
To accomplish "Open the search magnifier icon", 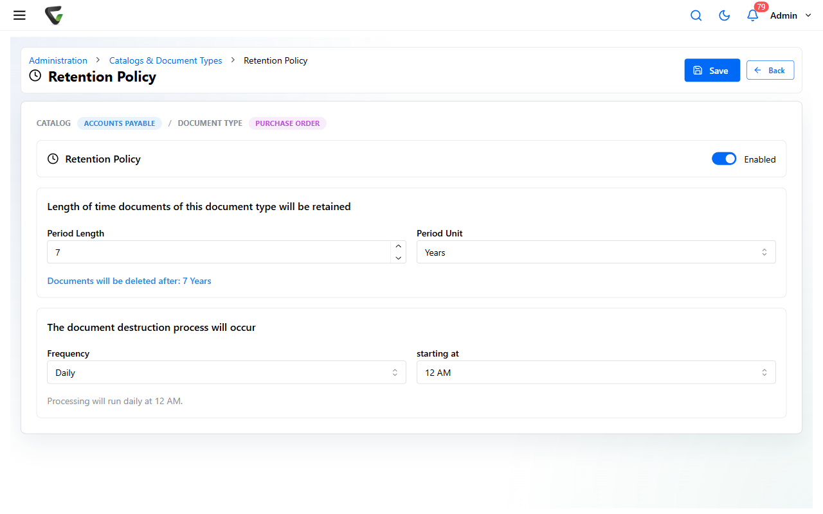I will pos(696,15).
